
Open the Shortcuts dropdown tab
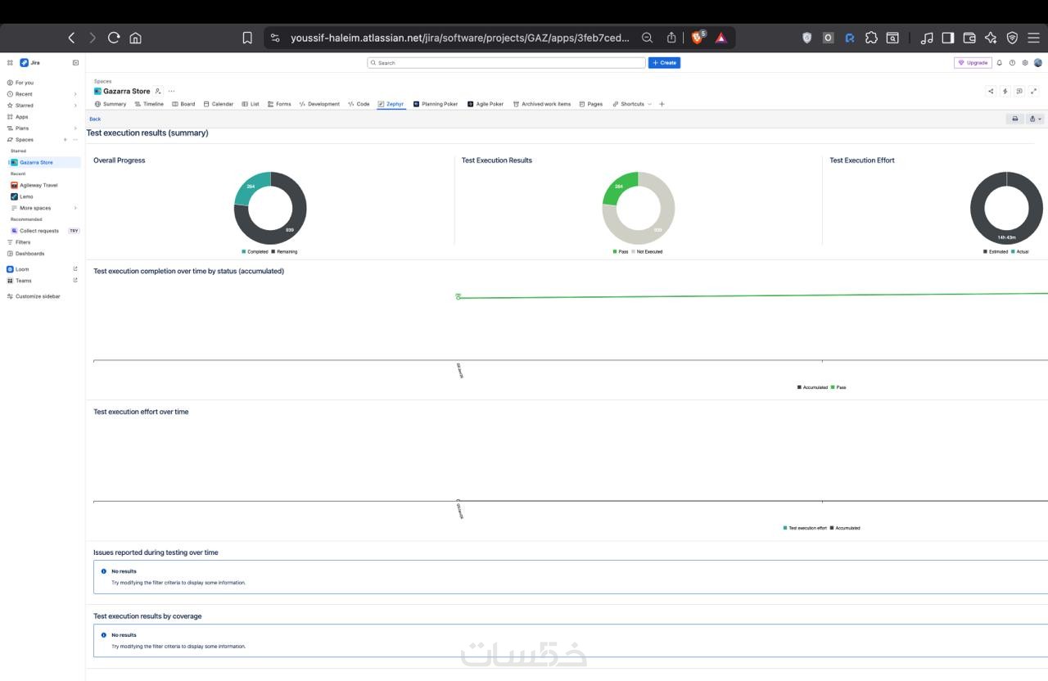(632, 104)
